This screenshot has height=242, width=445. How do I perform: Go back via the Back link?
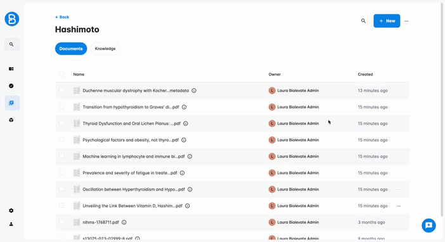coord(62,17)
